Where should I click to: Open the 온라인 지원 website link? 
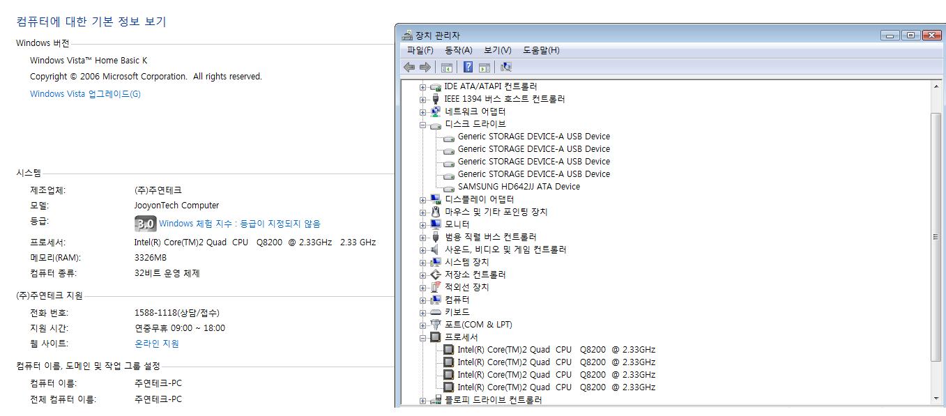[x=157, y=344]
